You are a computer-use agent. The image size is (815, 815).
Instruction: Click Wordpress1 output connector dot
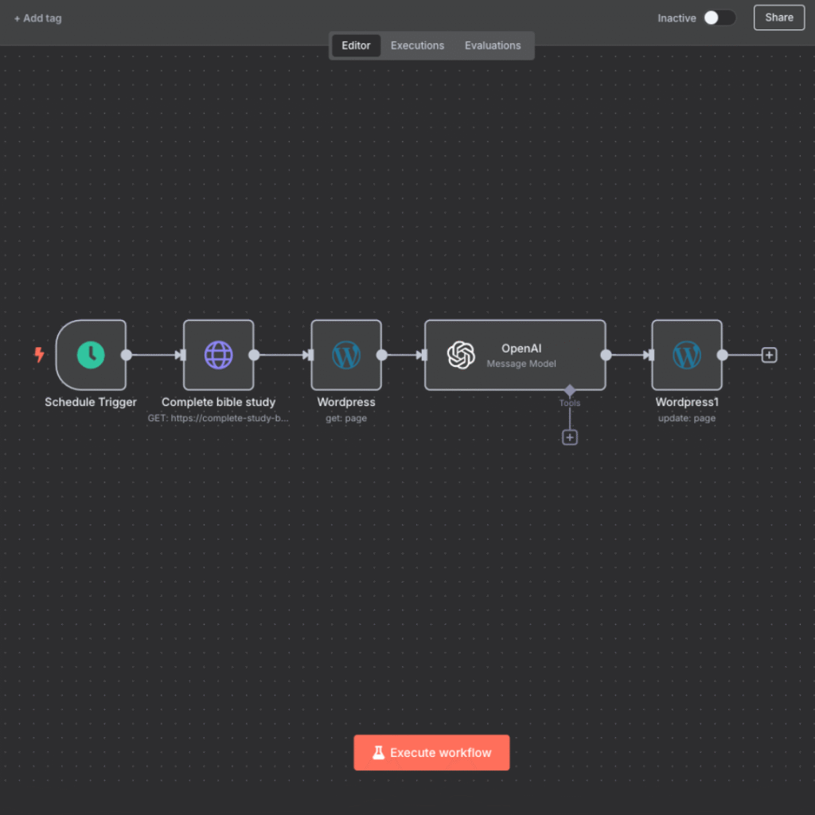coord(723,355)
